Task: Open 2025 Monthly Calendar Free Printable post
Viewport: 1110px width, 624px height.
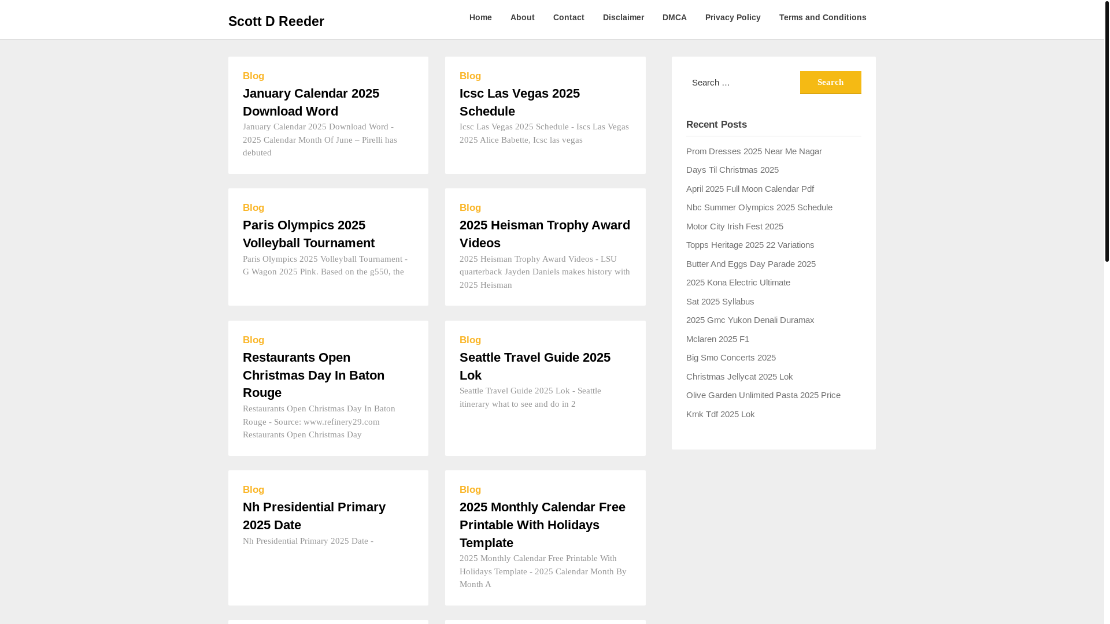Action: click(542, 525)
